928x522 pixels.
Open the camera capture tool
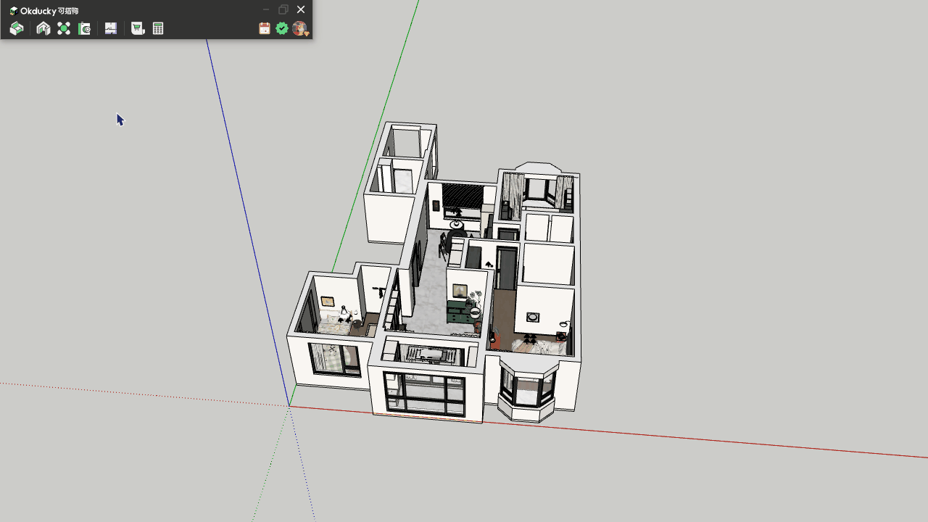tap(85, 28)
